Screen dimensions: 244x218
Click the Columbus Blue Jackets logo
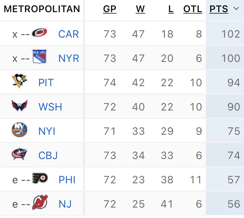(19, 154)
